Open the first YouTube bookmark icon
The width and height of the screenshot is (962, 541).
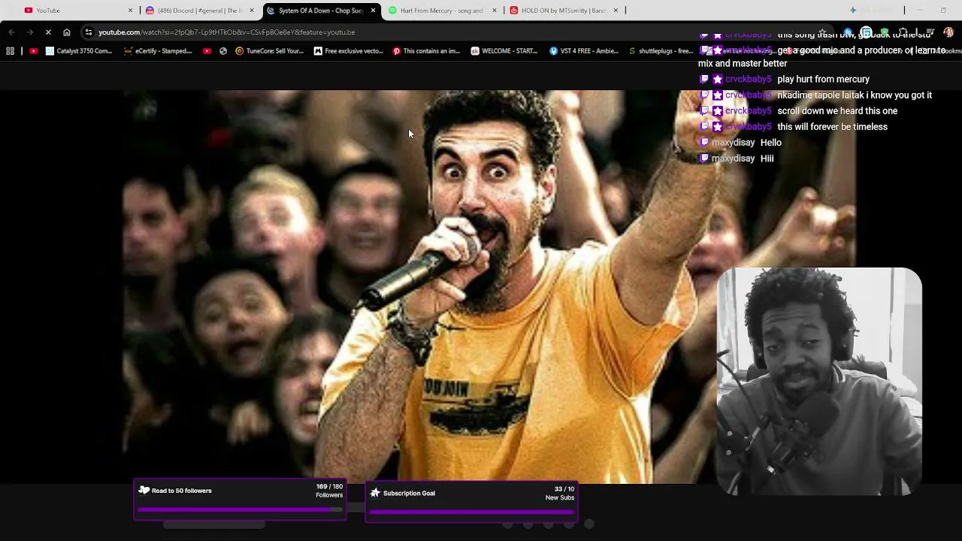coord(34,51)
